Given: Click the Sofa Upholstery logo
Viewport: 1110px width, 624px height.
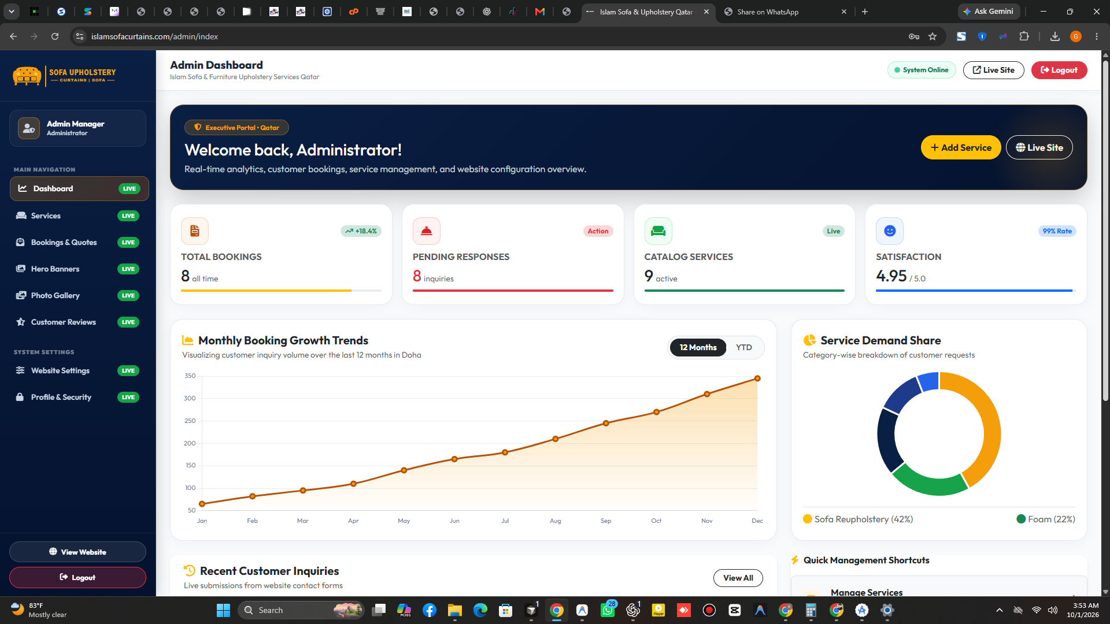Looking at the screenshot, I should (64, 76).
